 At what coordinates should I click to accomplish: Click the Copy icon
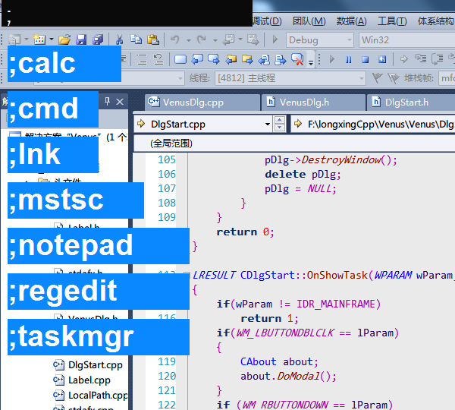click(x=136, y=39)
